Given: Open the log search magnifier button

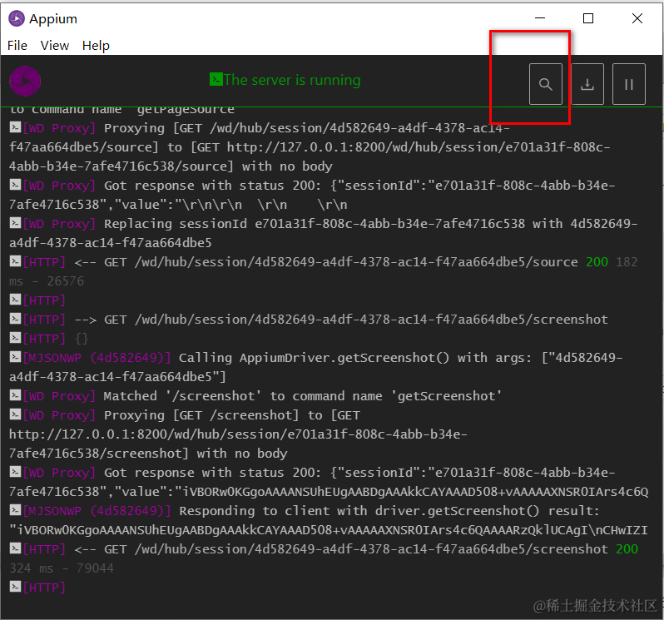Looking at the screenshot, I should pyautogui.click(x=546, y=84).
